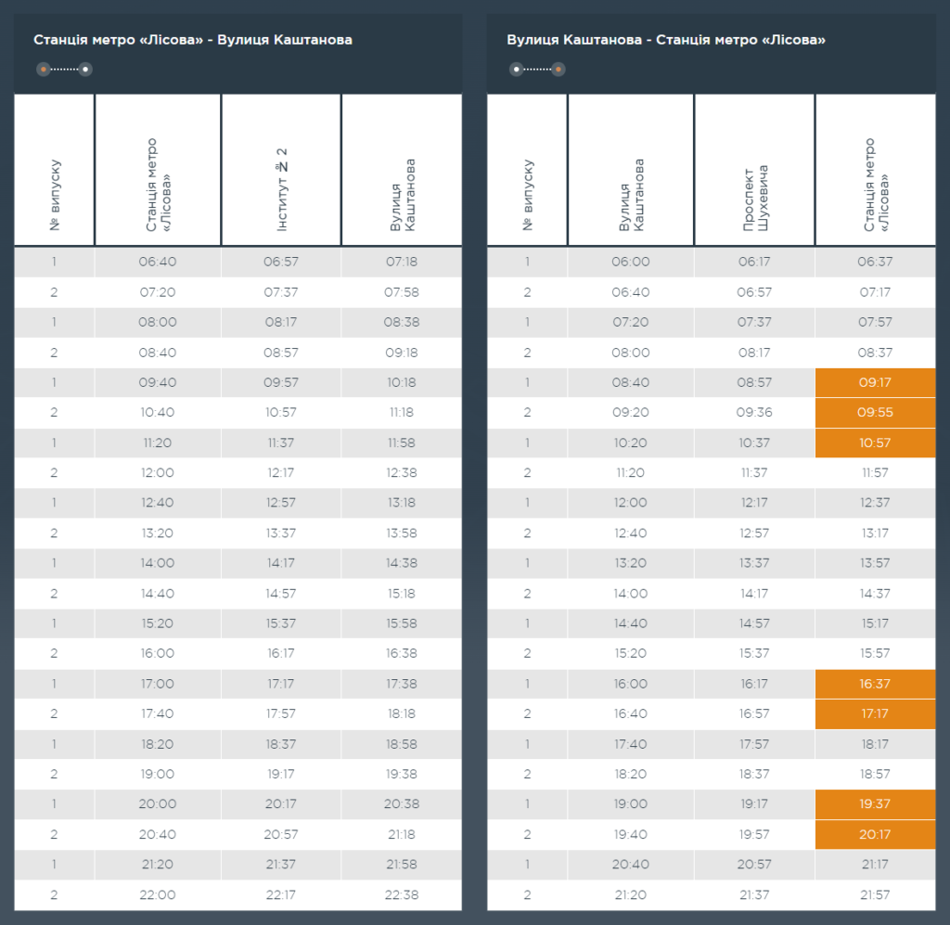The width and height of the screenshot is (950, 925).
Task: Click the route direction icon in the right timetable header
Action: point(537,69)
